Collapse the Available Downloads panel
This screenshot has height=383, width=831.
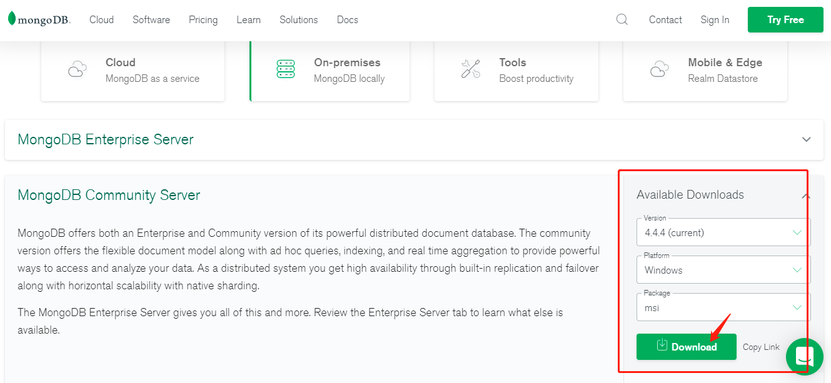coord(805,196)
